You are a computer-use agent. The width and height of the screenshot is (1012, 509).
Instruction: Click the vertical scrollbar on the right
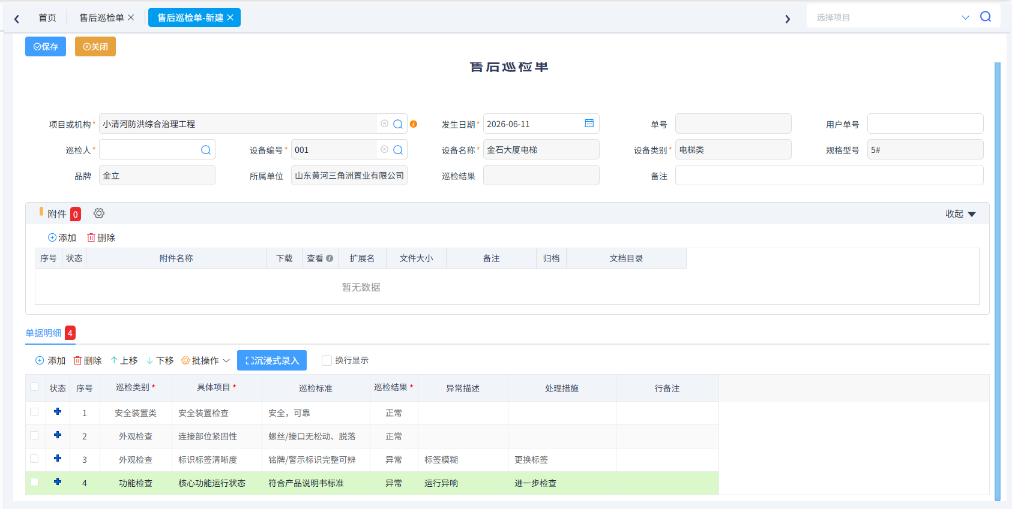pyautogui.click(x=998, y=281)
